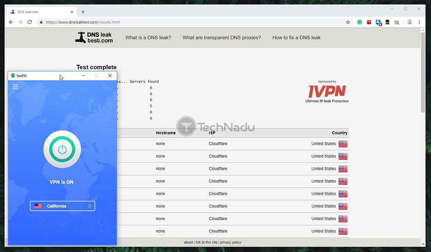The height and width of the screenshot is (252, 431).
Task: Click the 'Servers found' header text
Action: pyautogui.click(x=144, y=82)
